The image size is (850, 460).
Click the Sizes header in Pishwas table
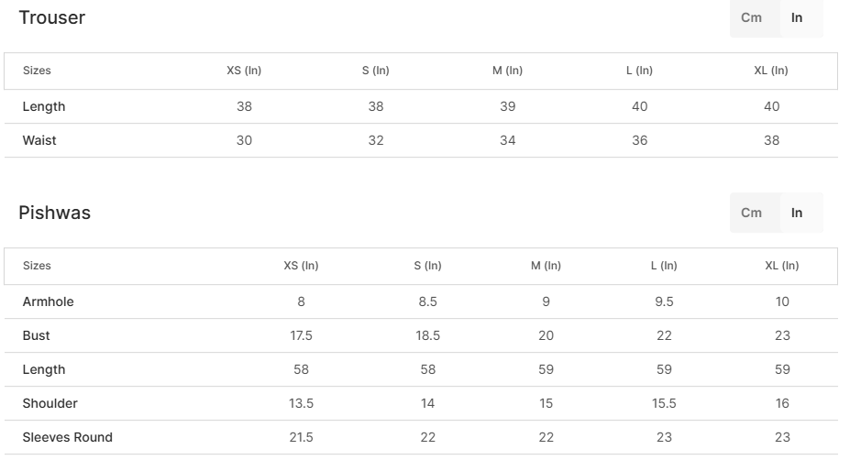pos(37,266)
